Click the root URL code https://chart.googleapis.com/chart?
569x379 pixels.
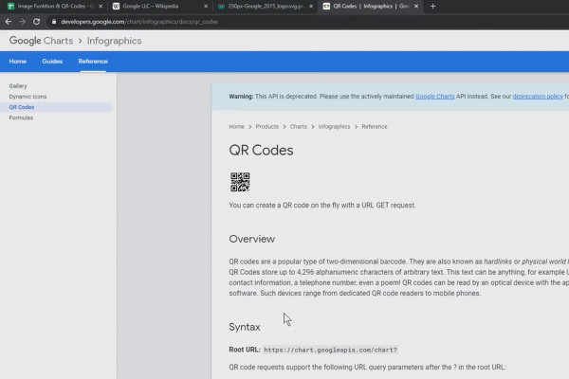click(x=331, y=350)
